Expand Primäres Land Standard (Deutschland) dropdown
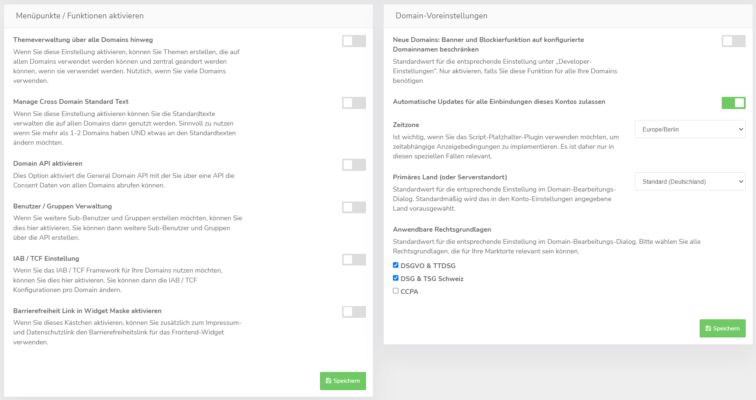This screenshot has height=400, width=756. coord(690,182)
